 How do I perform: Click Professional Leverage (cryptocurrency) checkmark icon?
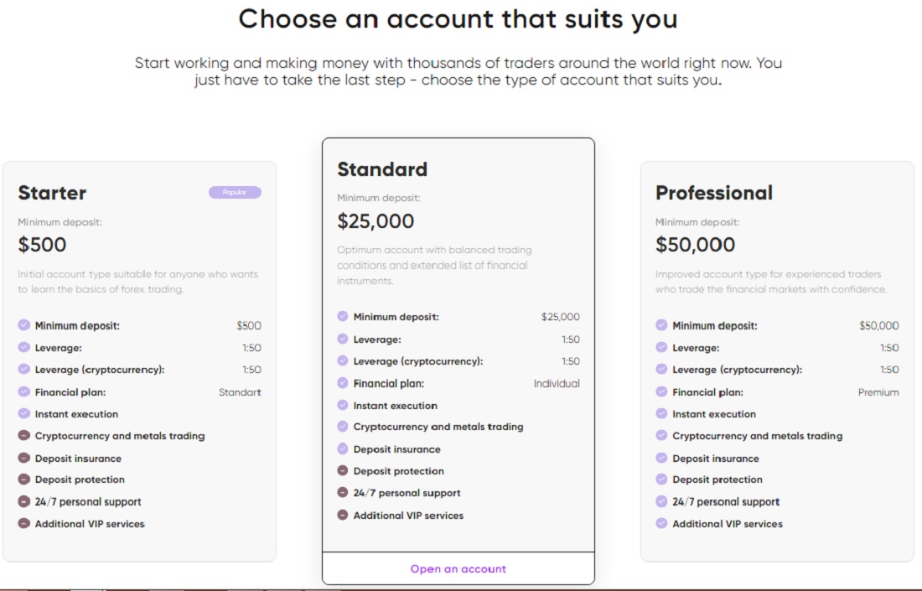[x=661, y=369]
